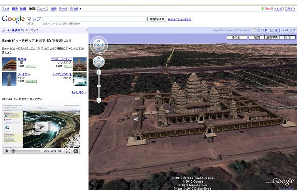Open the ヘルプ help link
The height and width of the screenshot is (195, 297).
(x=278, y=9)
